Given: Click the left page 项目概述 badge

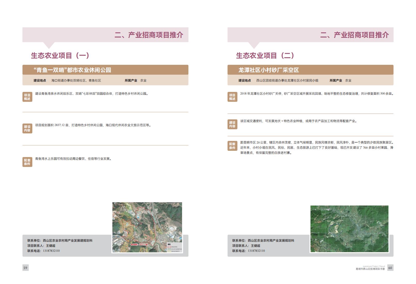Looking at the screenshot, I should coord(27,97).
